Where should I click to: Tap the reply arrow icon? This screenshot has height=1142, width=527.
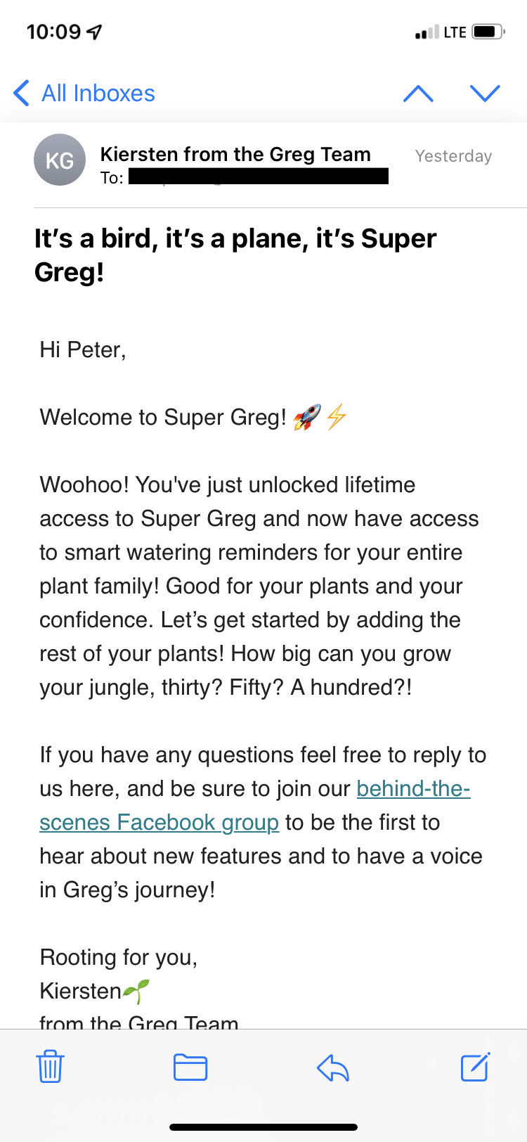(333, 1068)
